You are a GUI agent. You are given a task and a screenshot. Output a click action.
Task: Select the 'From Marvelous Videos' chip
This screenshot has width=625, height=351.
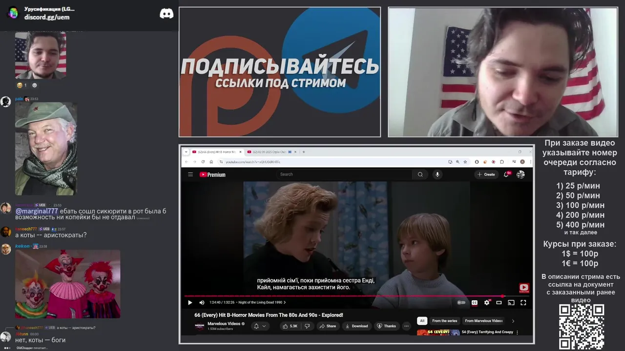pyautogui.click(x=483, y=321)
